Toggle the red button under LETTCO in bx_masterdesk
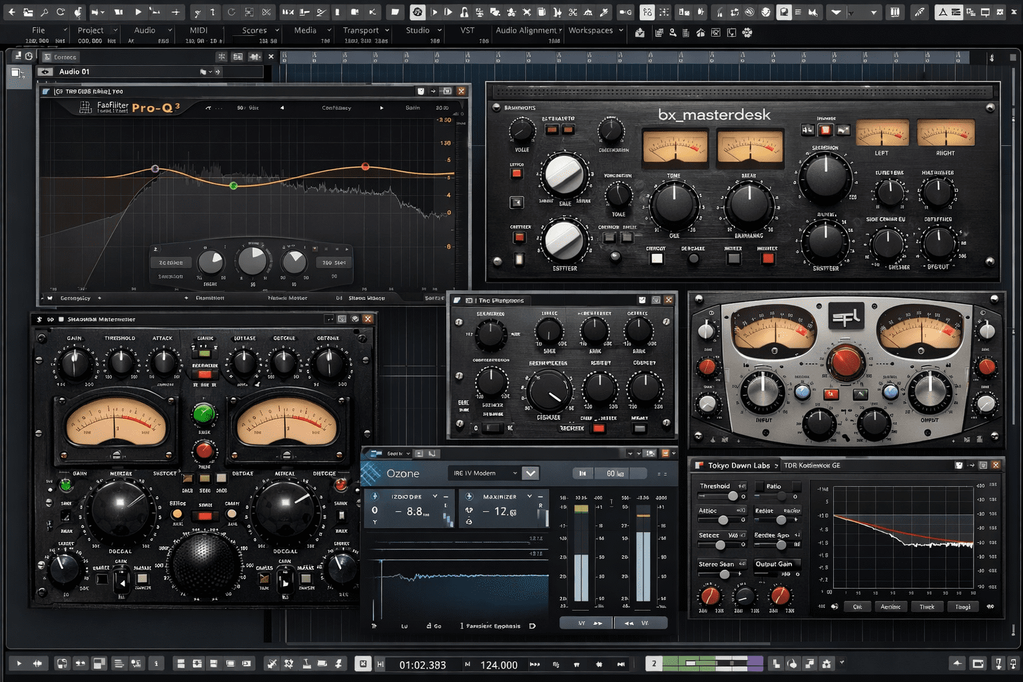 517,174
